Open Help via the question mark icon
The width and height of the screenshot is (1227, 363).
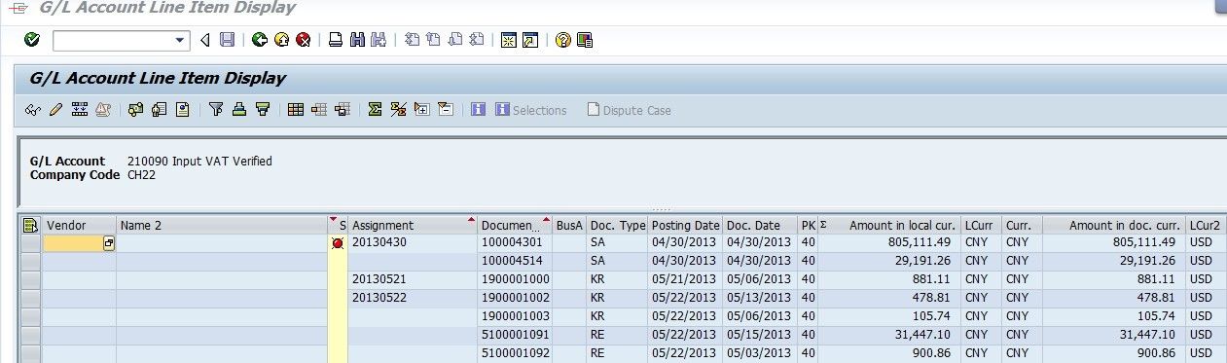562,40
